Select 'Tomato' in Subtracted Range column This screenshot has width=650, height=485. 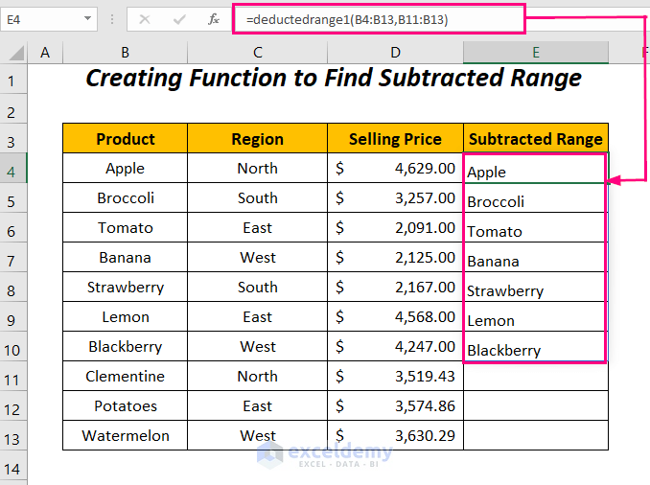pos(536,227)
